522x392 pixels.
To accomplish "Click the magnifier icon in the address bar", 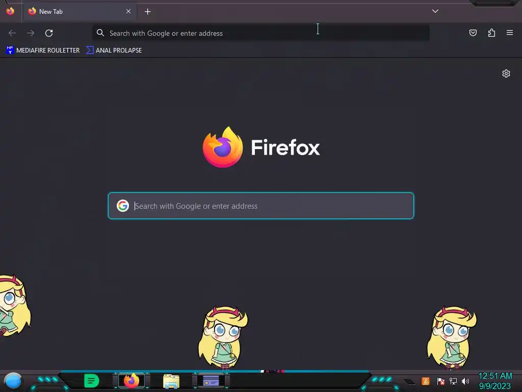I will 100,33.
